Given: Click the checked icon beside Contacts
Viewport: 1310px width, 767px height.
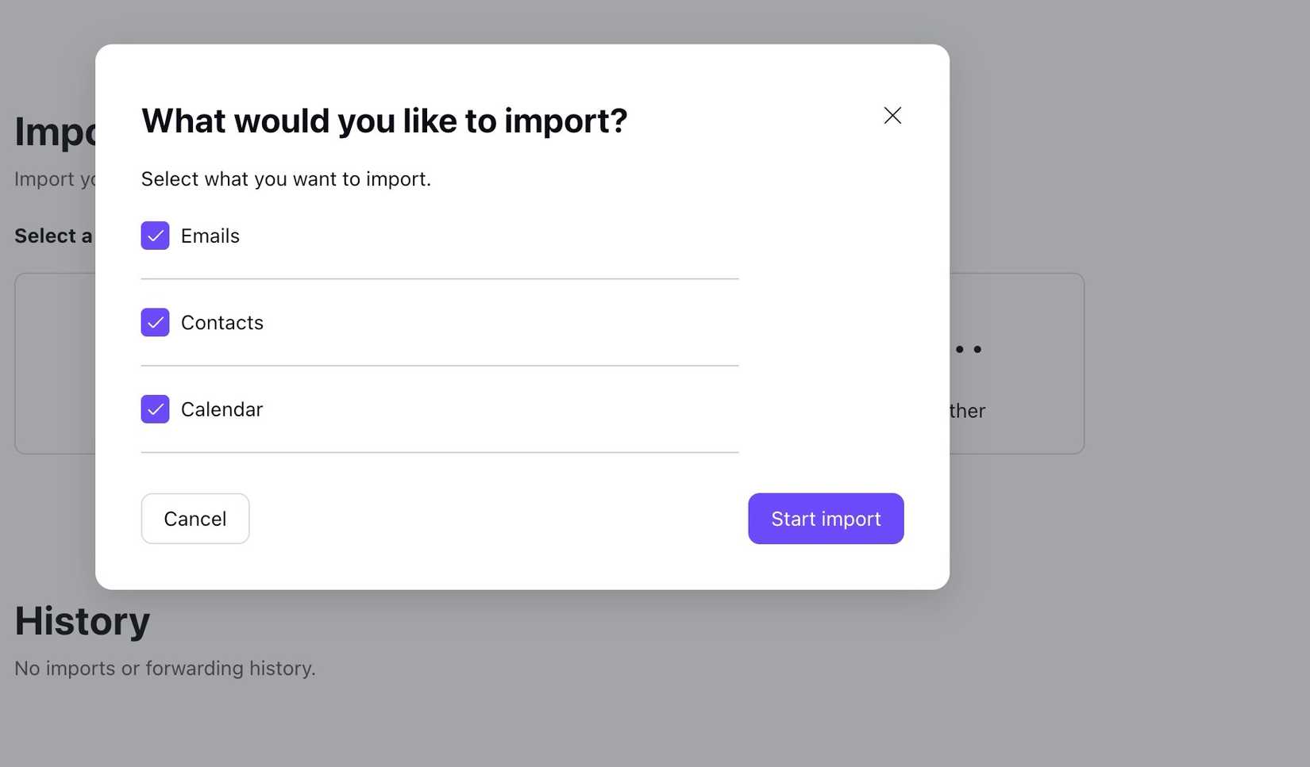Looking at the screenshot, I should pyautogui.click(x=155, y=322).
